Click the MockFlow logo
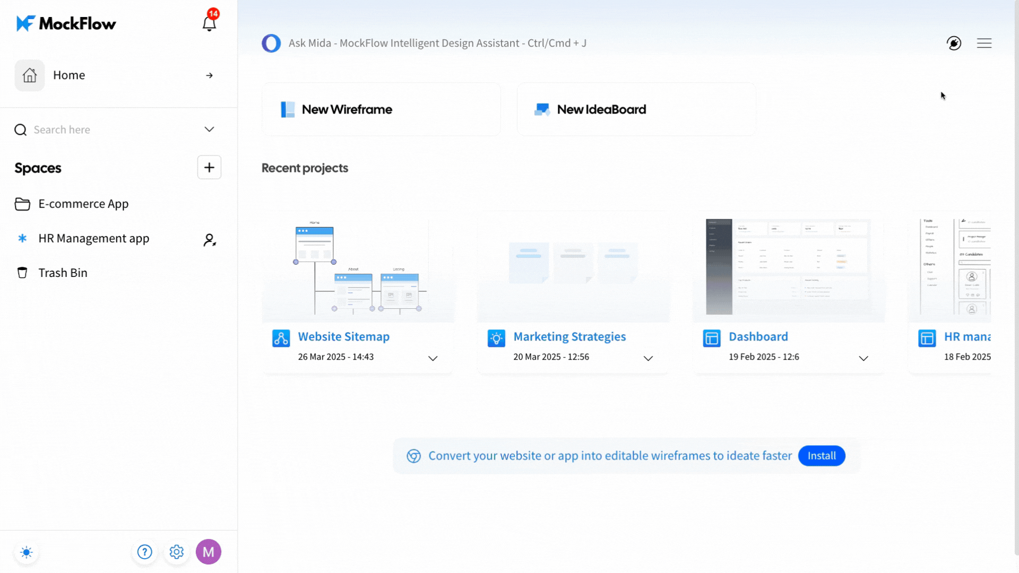 click(x=66, y=23)
